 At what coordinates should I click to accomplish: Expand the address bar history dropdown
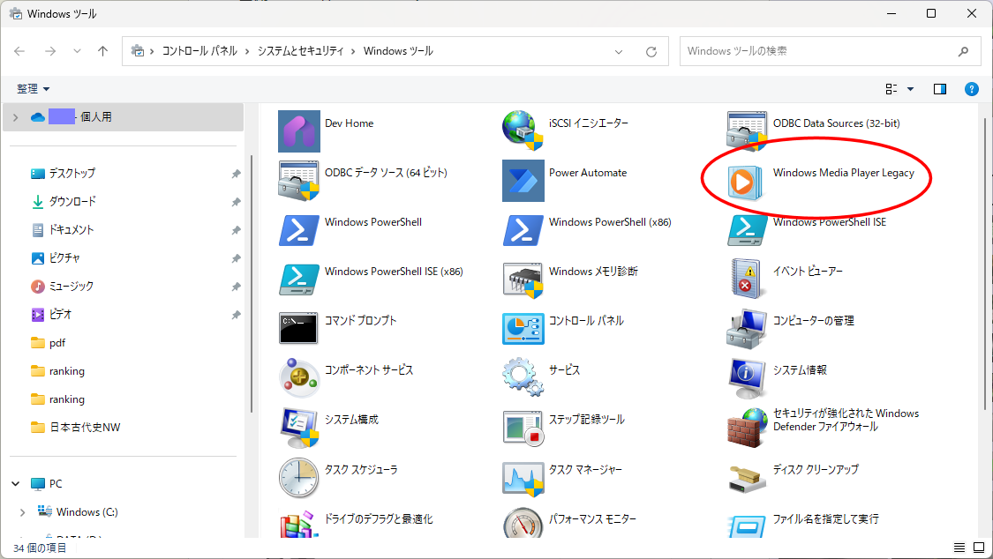(619, 52)
